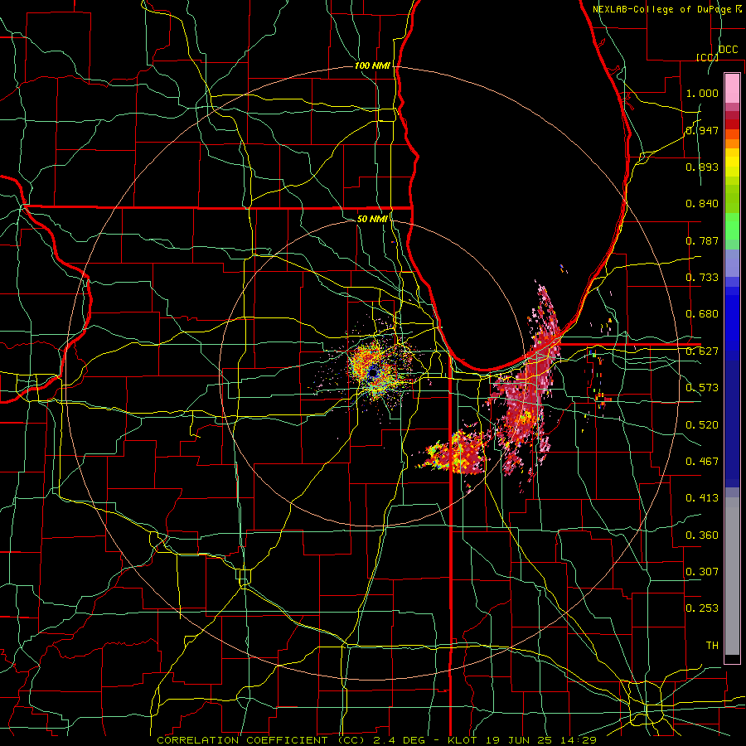Click the Correlation Coefficient KLOT footer caption
The height and width of the screenshot is (746, 746).
[x=376, y=740]
